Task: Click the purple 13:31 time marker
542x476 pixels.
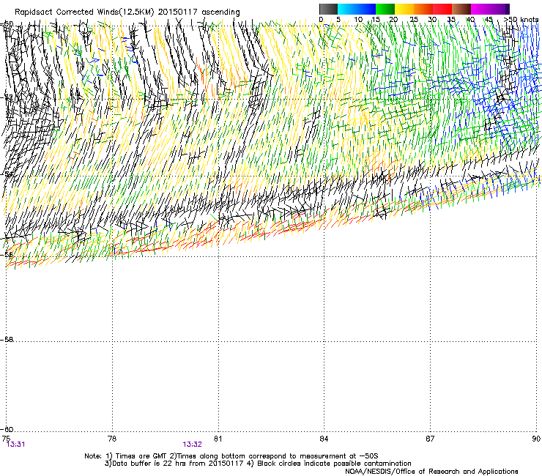Action: (16, 445)
